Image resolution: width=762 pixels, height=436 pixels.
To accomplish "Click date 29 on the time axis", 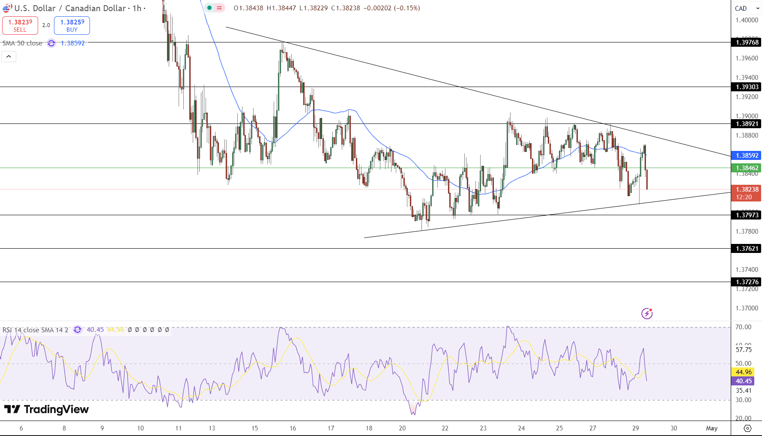I will [x=636, y=428].
